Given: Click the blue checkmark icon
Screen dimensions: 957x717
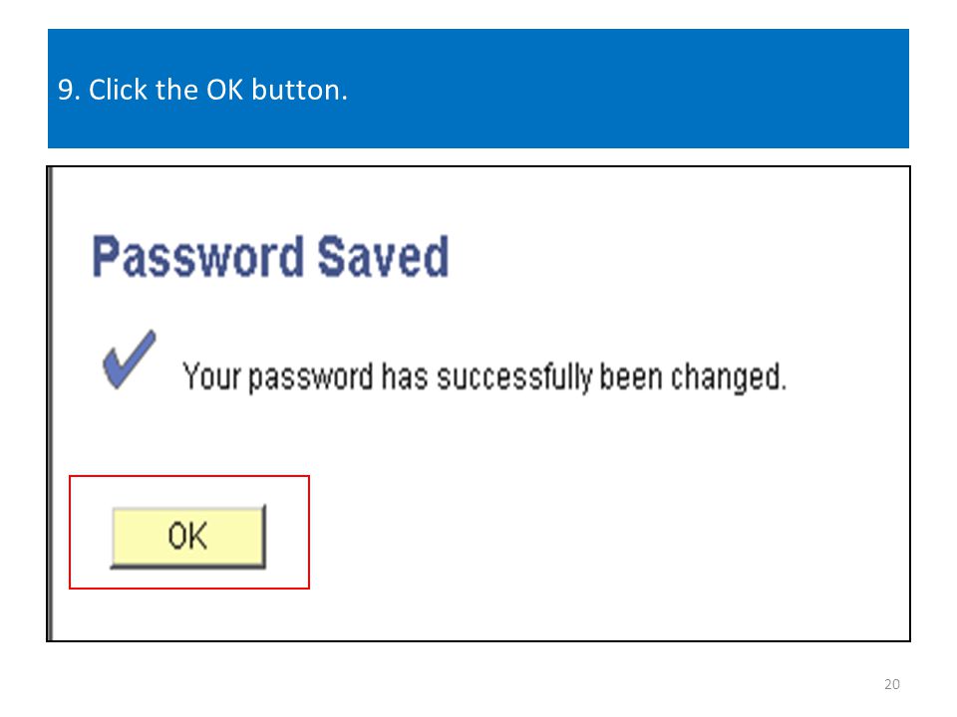Looking at the screenshot, I should pos(130,359).
